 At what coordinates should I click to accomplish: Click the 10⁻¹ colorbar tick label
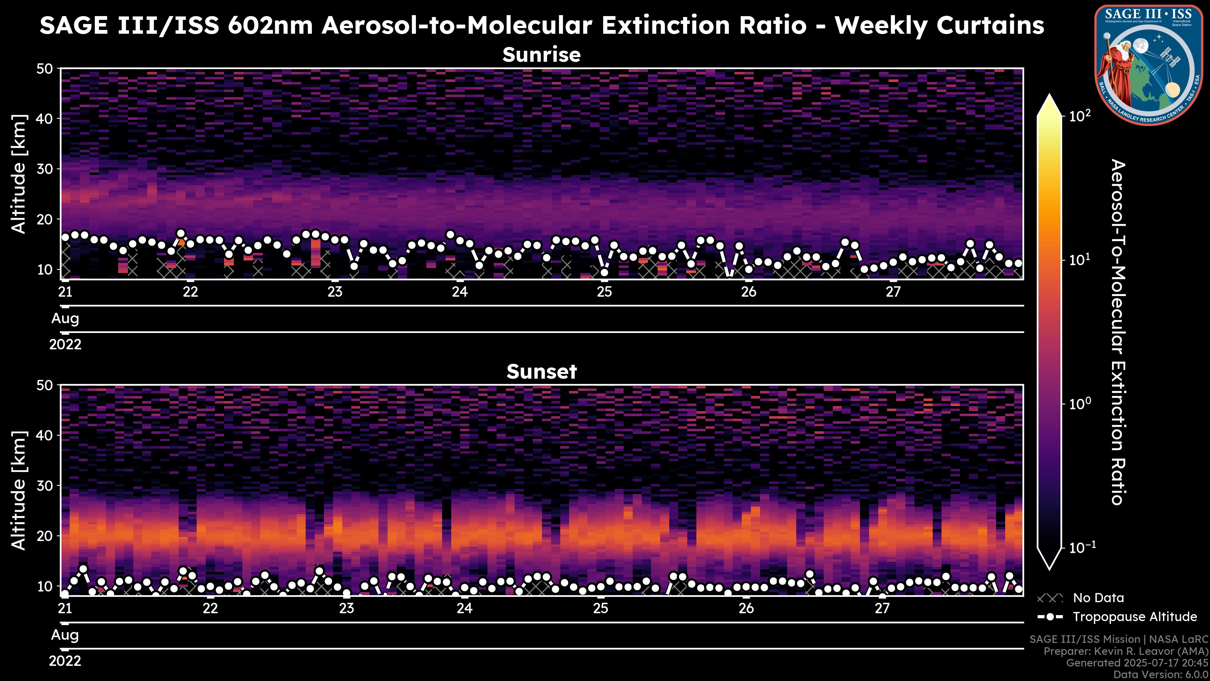pyautogui.click(x=1083, y=548)
